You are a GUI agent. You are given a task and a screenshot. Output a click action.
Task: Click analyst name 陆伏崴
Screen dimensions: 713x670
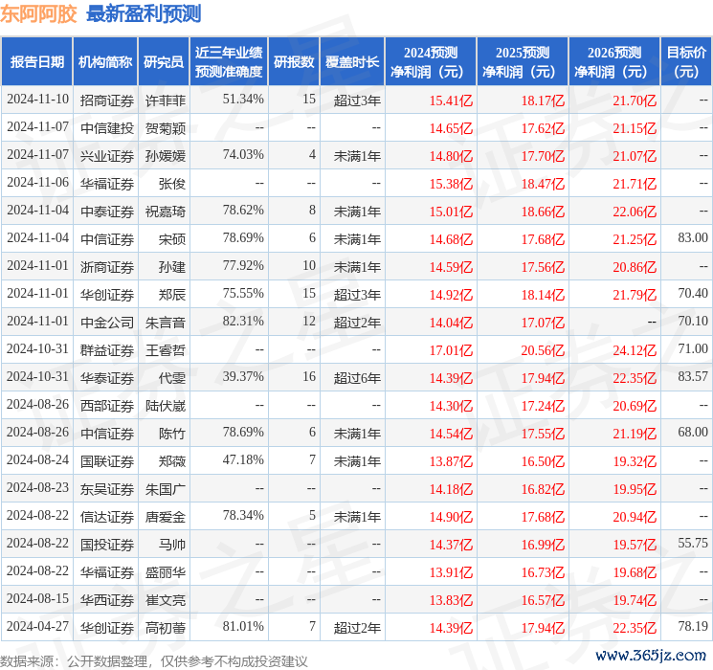pyautogui.click(x=165, y=406)
